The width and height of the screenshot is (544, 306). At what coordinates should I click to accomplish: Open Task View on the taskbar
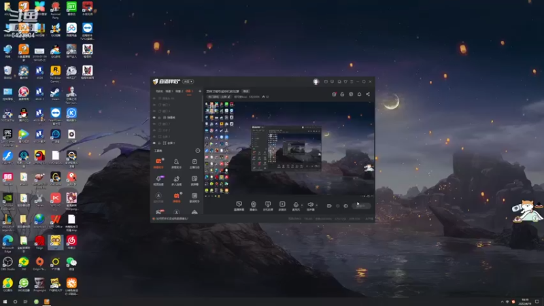(25, 302)
